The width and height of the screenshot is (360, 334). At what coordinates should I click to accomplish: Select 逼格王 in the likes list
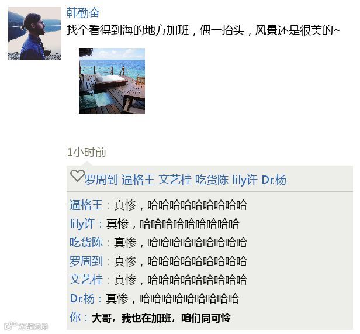(x=138, y=180)
